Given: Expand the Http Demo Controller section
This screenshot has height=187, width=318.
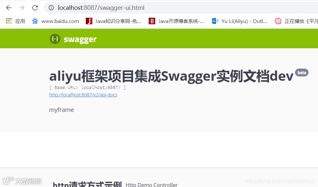Looking at the screenshot, I should pos(152,185).
